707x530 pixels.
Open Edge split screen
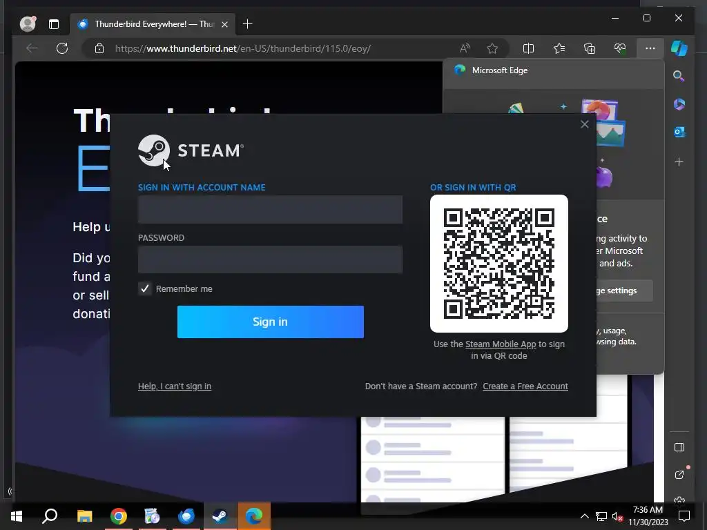click(x=528, y=48)
